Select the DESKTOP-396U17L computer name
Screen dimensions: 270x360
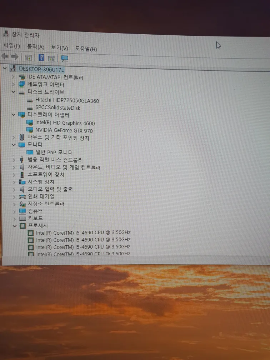41,69
